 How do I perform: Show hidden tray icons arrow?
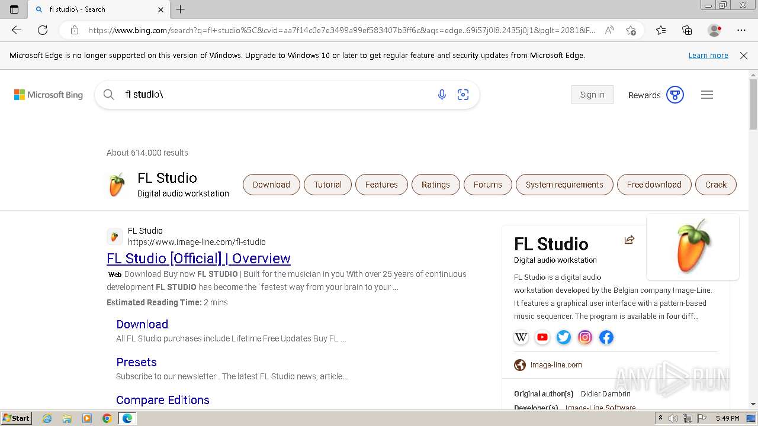[x=660, y=418]
